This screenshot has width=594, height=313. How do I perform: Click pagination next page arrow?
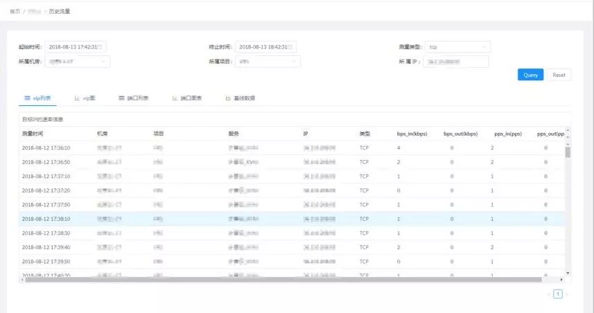[567, 294]
